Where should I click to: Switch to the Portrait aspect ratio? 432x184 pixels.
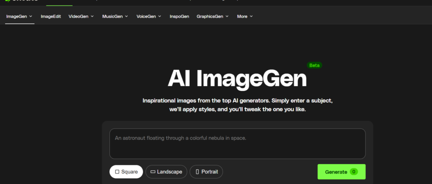pyautogui.click(x=206, y=172)
